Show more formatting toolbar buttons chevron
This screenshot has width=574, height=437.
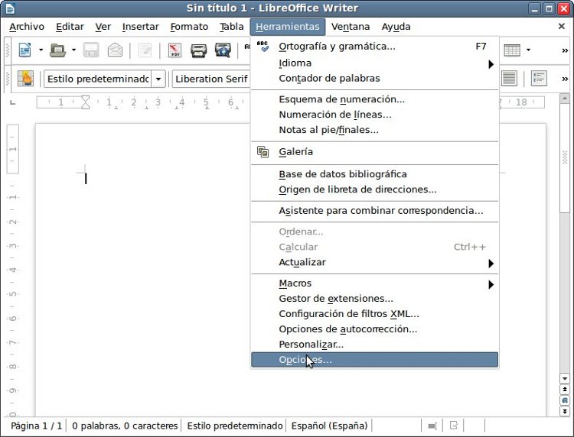565,79
